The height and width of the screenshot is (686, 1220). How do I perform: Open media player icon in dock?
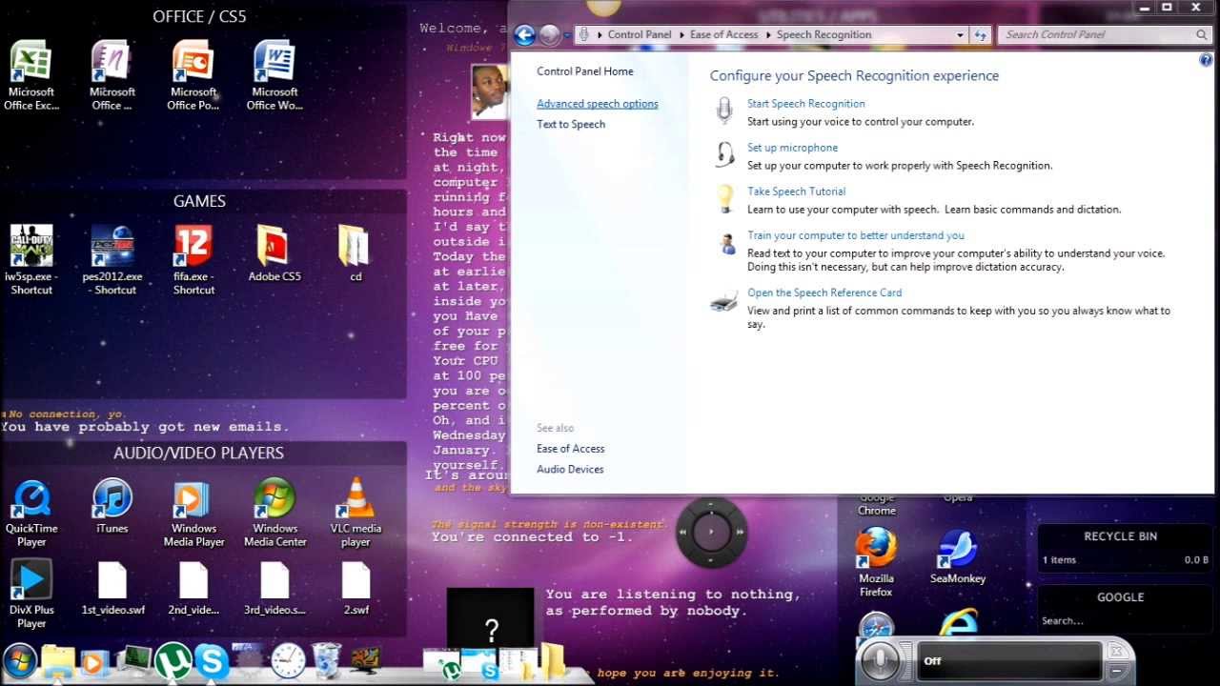pyautogui.click(x=94, y=661)
